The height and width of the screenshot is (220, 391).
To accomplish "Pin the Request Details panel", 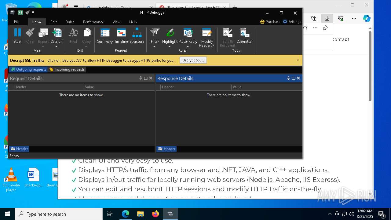I will tap(141, 78).
